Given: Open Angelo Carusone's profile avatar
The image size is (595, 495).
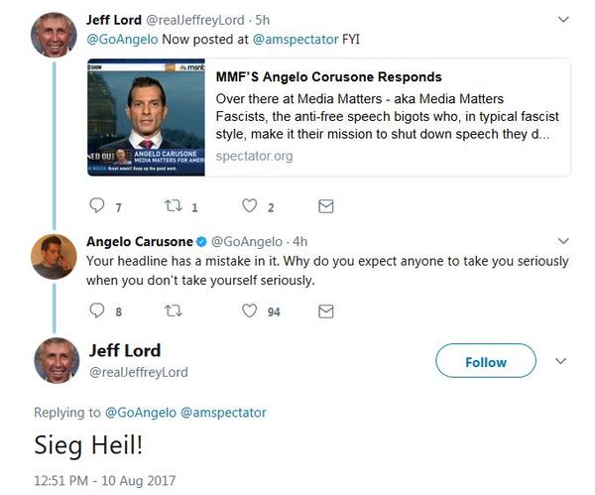Looking at the screenshot, I should (x=54, y=256).
